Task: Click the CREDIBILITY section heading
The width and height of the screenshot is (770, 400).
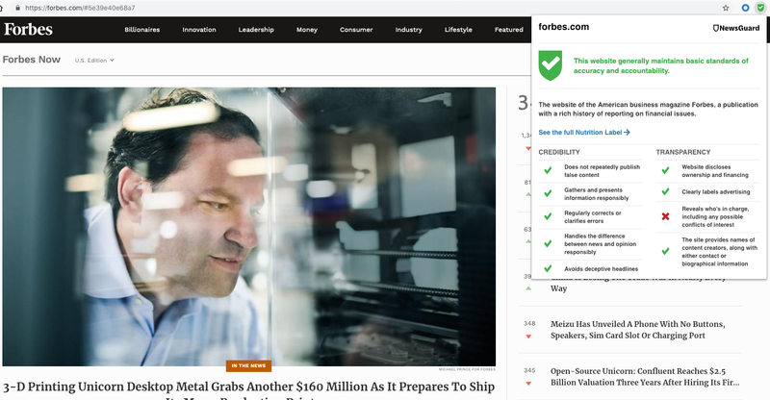Action: [x=559, y=152]
